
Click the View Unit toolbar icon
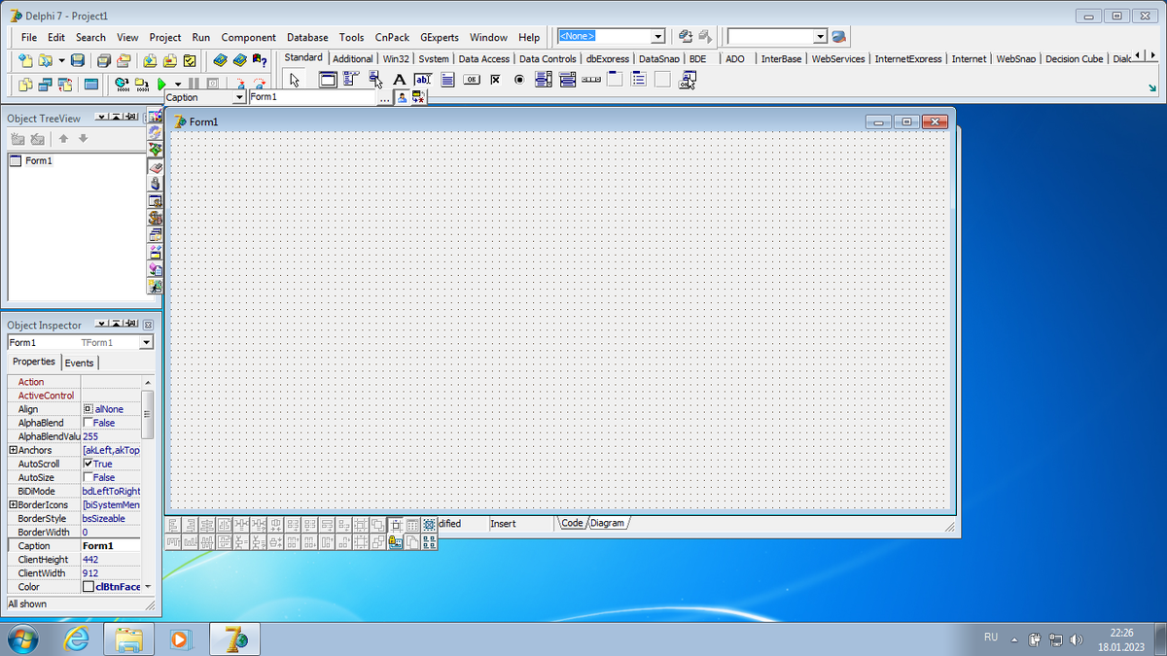[x=27, y=85]
